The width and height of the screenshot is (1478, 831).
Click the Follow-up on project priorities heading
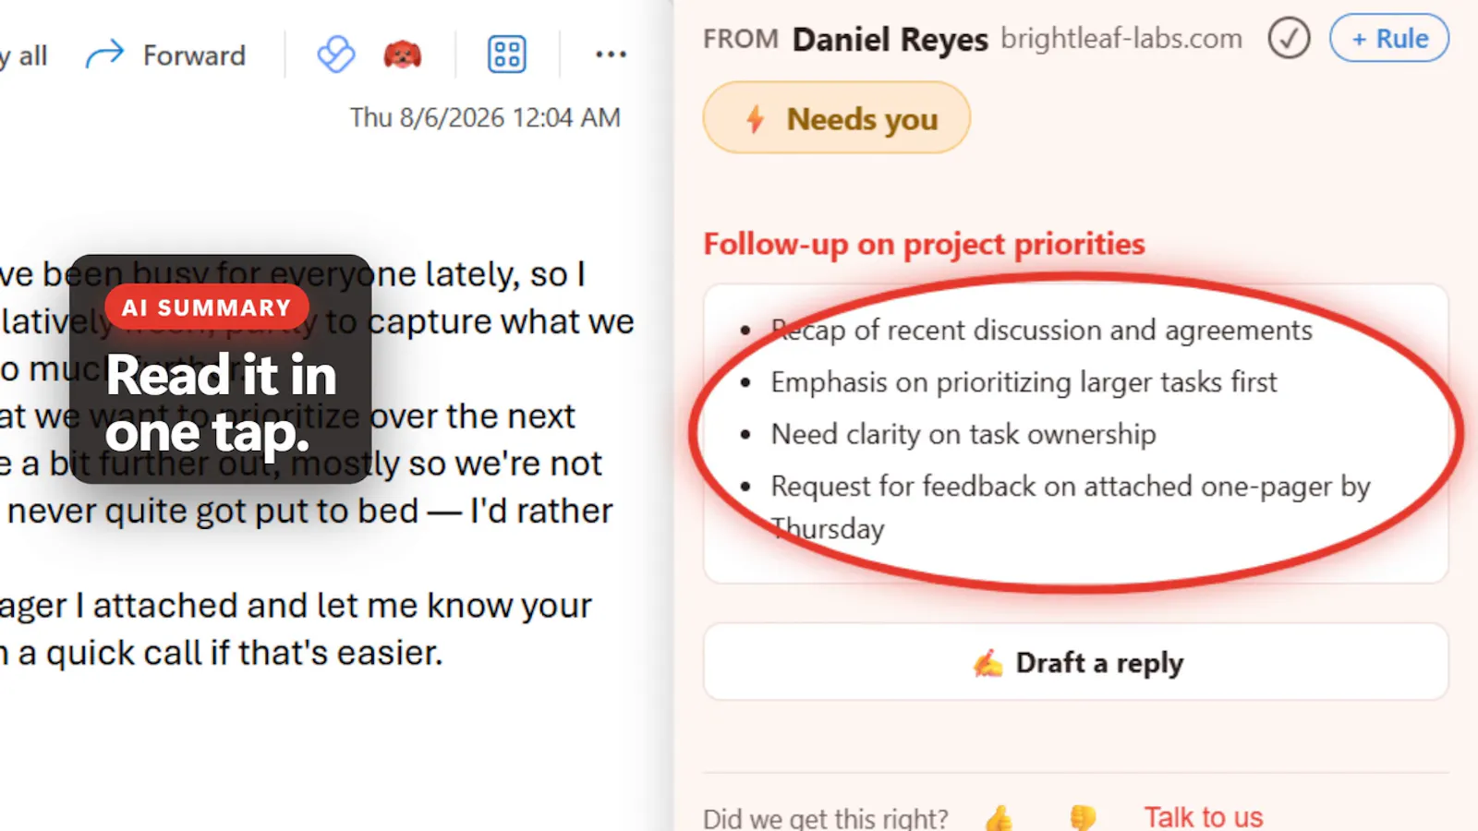[924, 244]
